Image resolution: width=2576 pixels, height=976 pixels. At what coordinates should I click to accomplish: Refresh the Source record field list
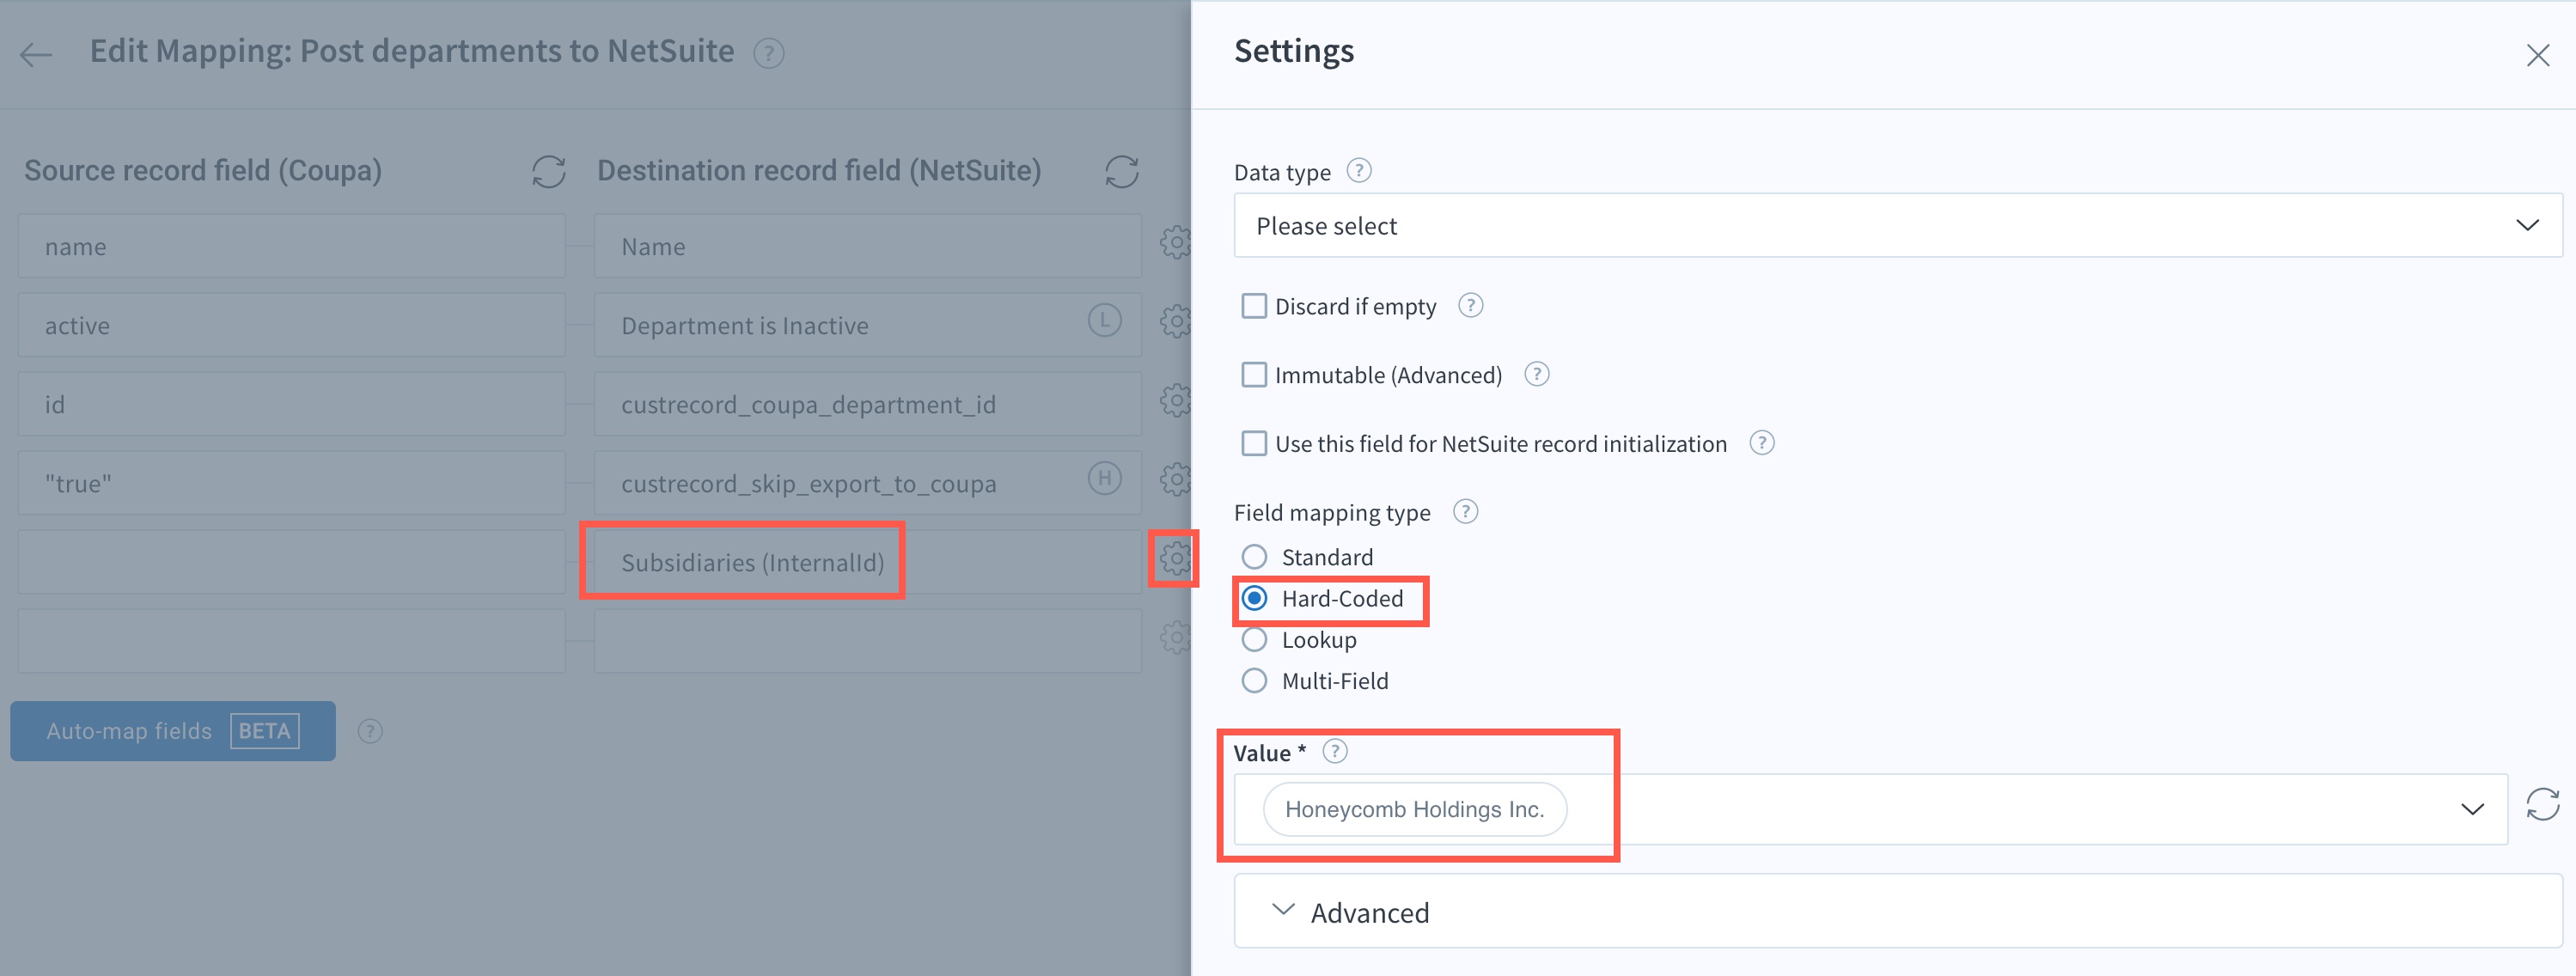coord(549,171)
